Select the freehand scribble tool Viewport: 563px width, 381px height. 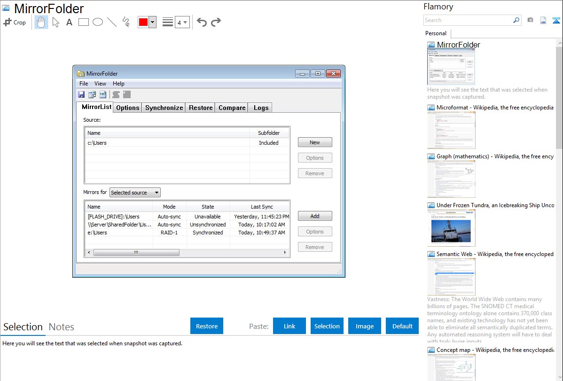126,22
